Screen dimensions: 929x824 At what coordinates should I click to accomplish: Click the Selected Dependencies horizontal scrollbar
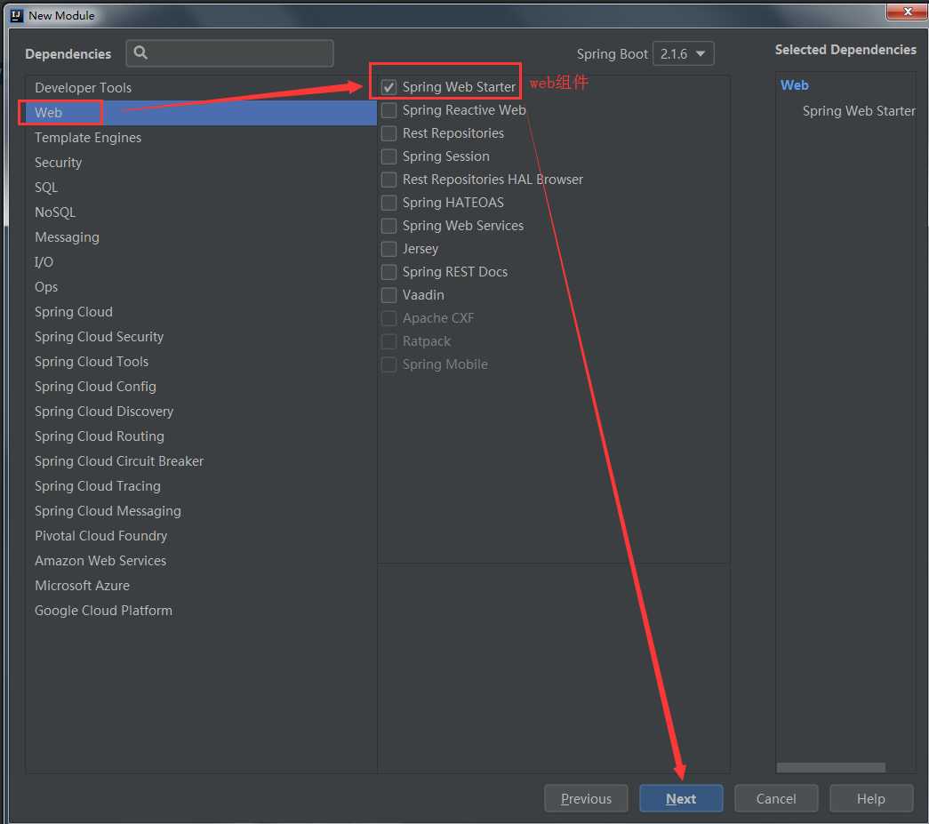tap(830, 767)
